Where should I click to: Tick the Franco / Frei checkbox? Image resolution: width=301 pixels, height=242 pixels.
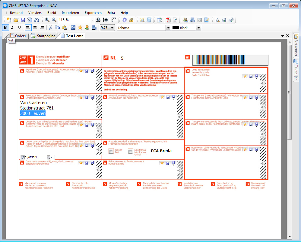click(111, 151)
